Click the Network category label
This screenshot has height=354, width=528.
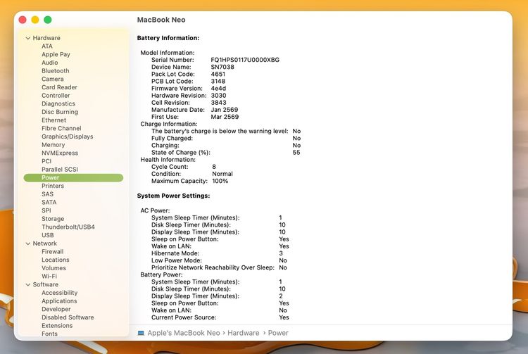[x=45, y=244]
